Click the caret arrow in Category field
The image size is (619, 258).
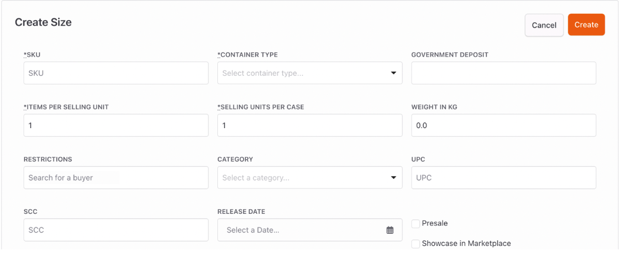pos(393,178)
